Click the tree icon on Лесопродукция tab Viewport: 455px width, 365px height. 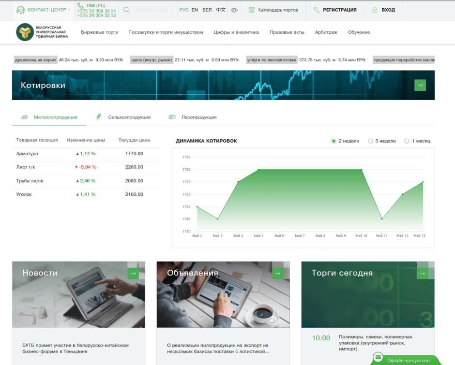pos(172,117)
